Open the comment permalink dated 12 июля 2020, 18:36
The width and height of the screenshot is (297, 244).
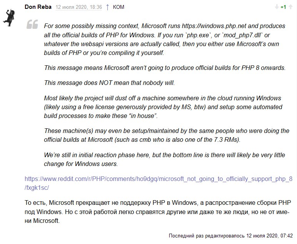(78, 7)
